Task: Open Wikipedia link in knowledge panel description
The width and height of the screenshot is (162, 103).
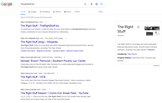Action: point(151,50)
